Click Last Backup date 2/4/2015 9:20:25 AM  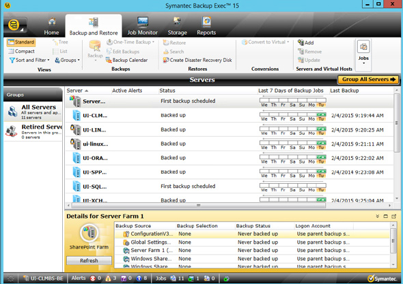point(357,130)
